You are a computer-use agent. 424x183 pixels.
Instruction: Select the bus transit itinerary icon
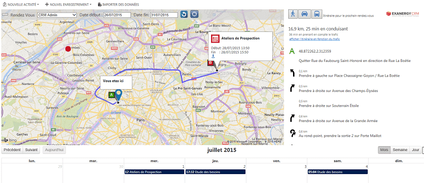click(x=317, y=14)
